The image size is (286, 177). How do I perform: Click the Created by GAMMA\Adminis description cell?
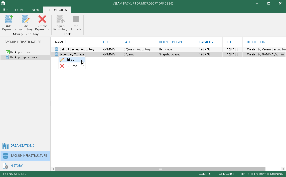click(x=266, y=54)
